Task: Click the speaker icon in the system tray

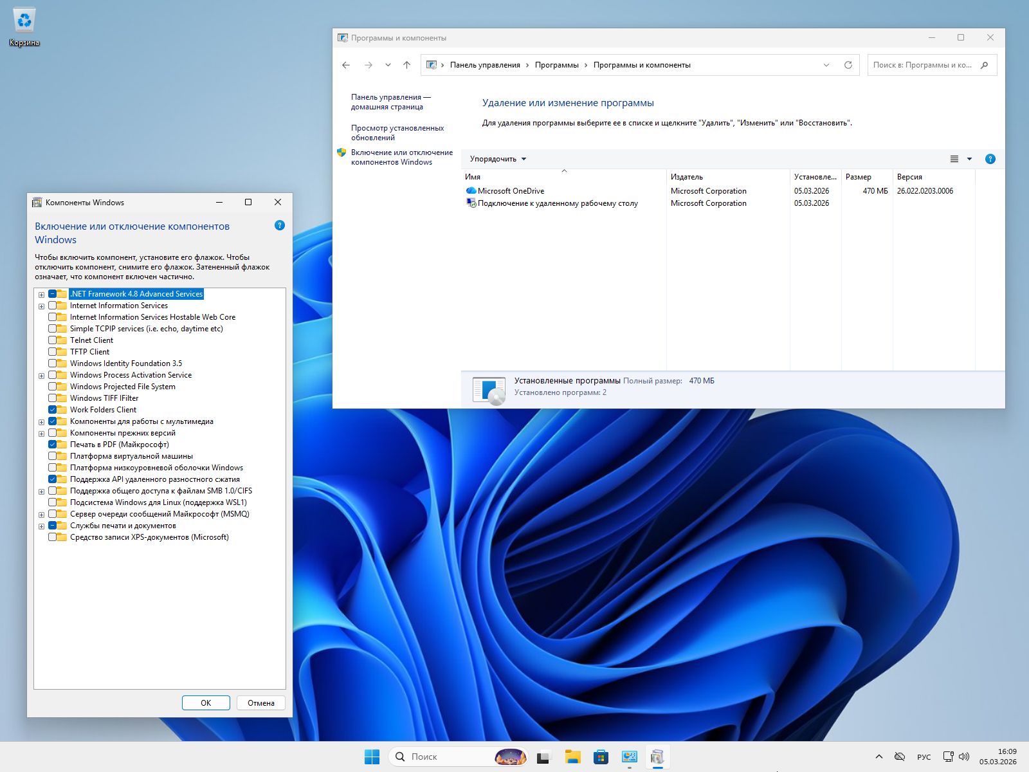Action: (964, 757)
